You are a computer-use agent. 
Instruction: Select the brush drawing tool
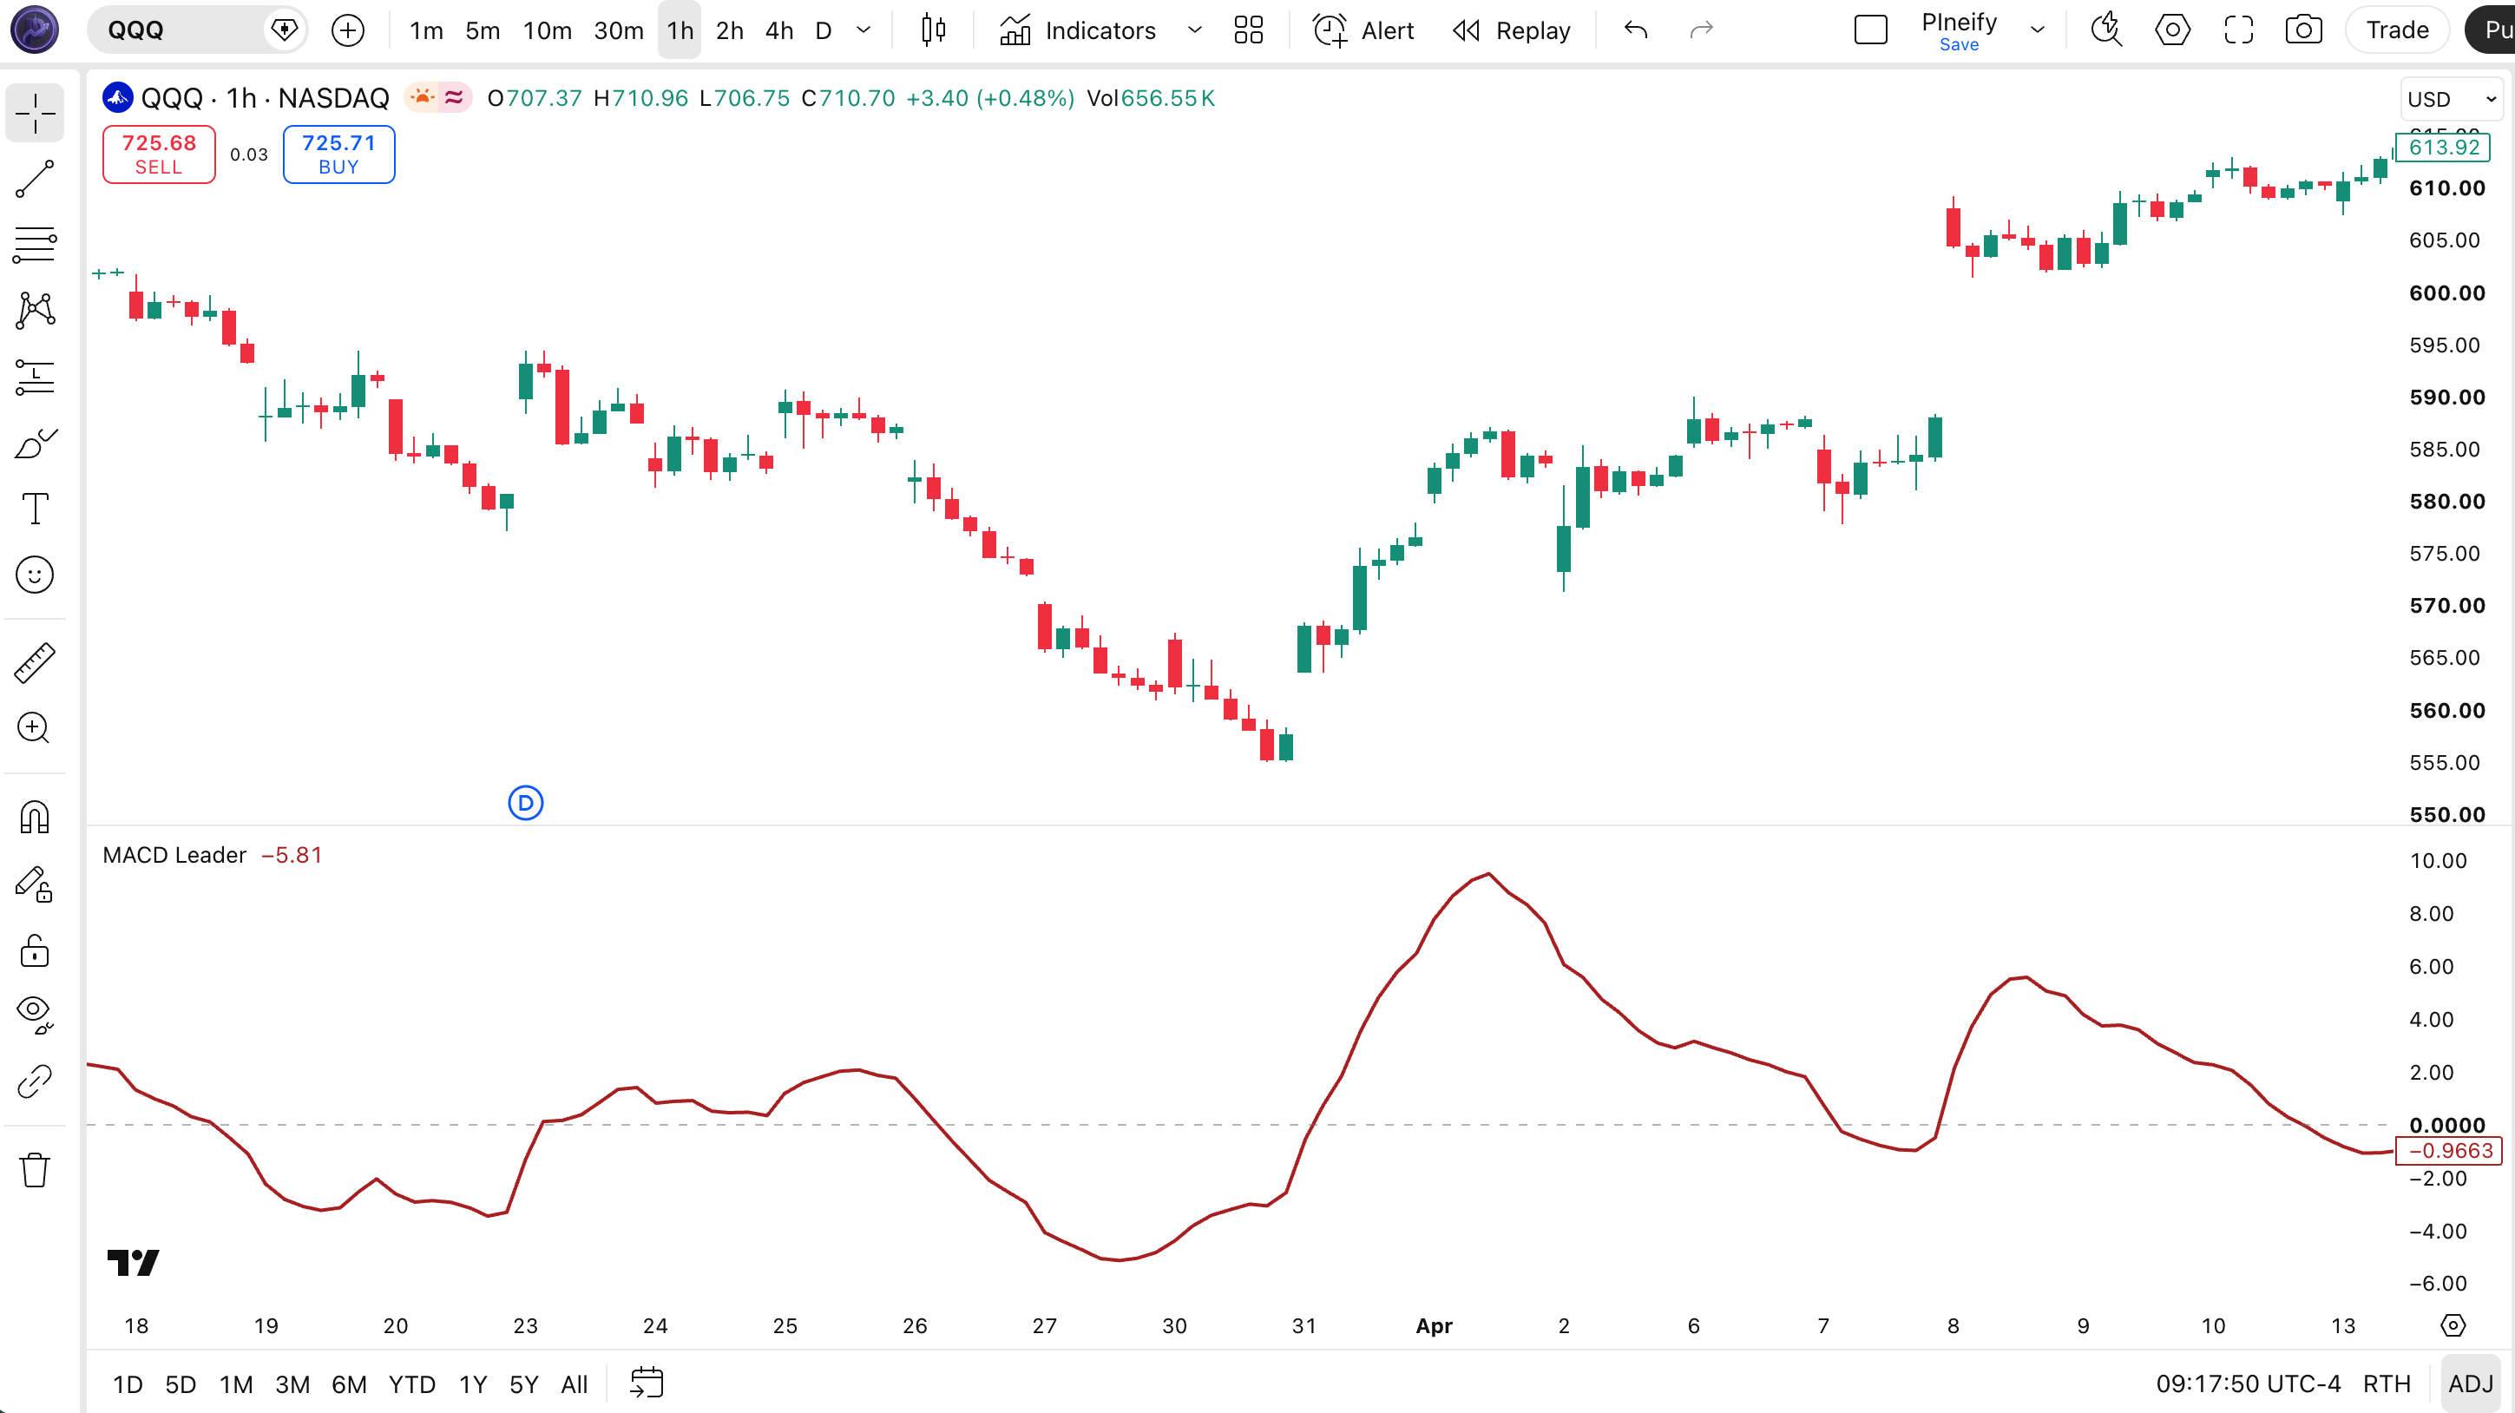(x=35, y=444)
